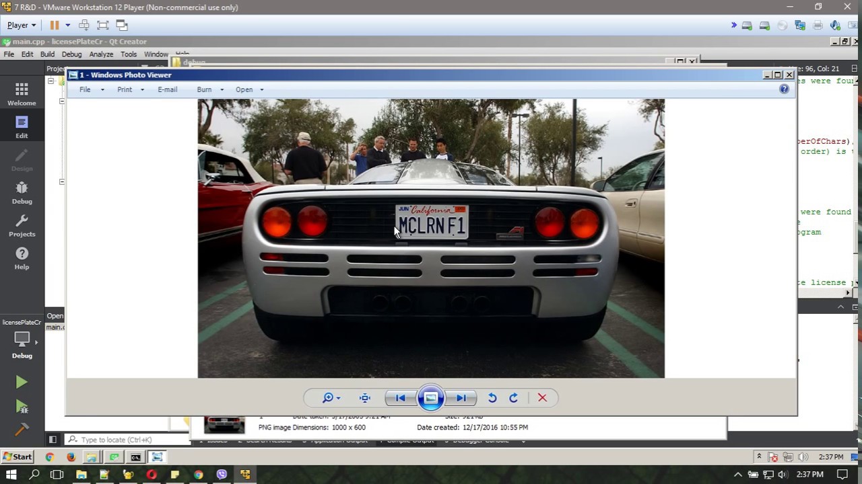Click VMware network adapter icon

click(800, 26)
